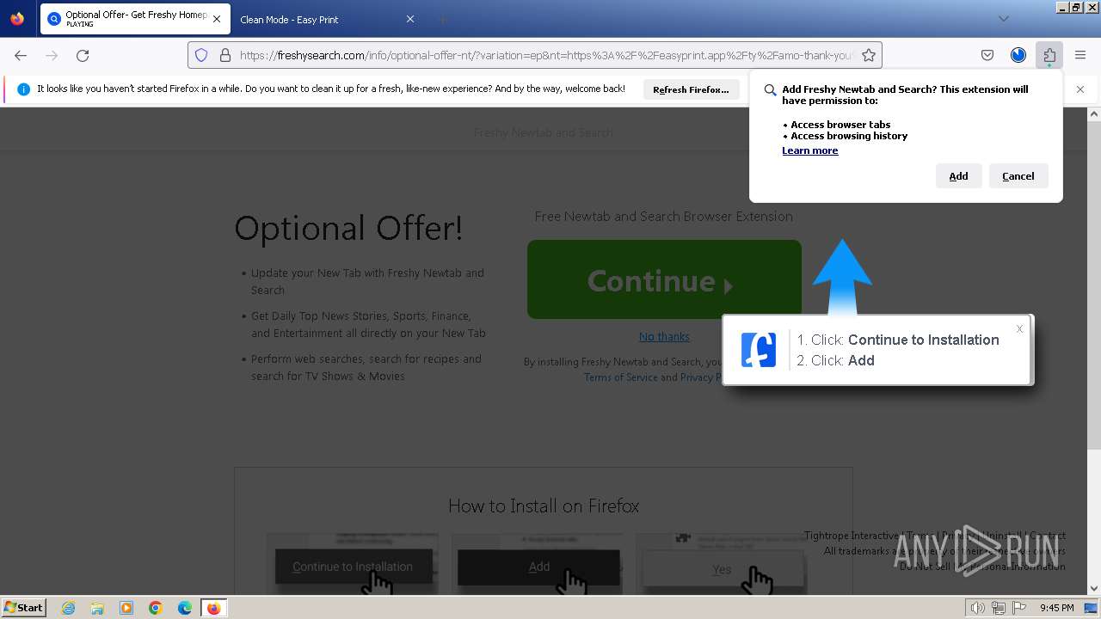Open the Terms of Service link
The width and height of the screenshot is (1101, 619).
pos(620,377)
